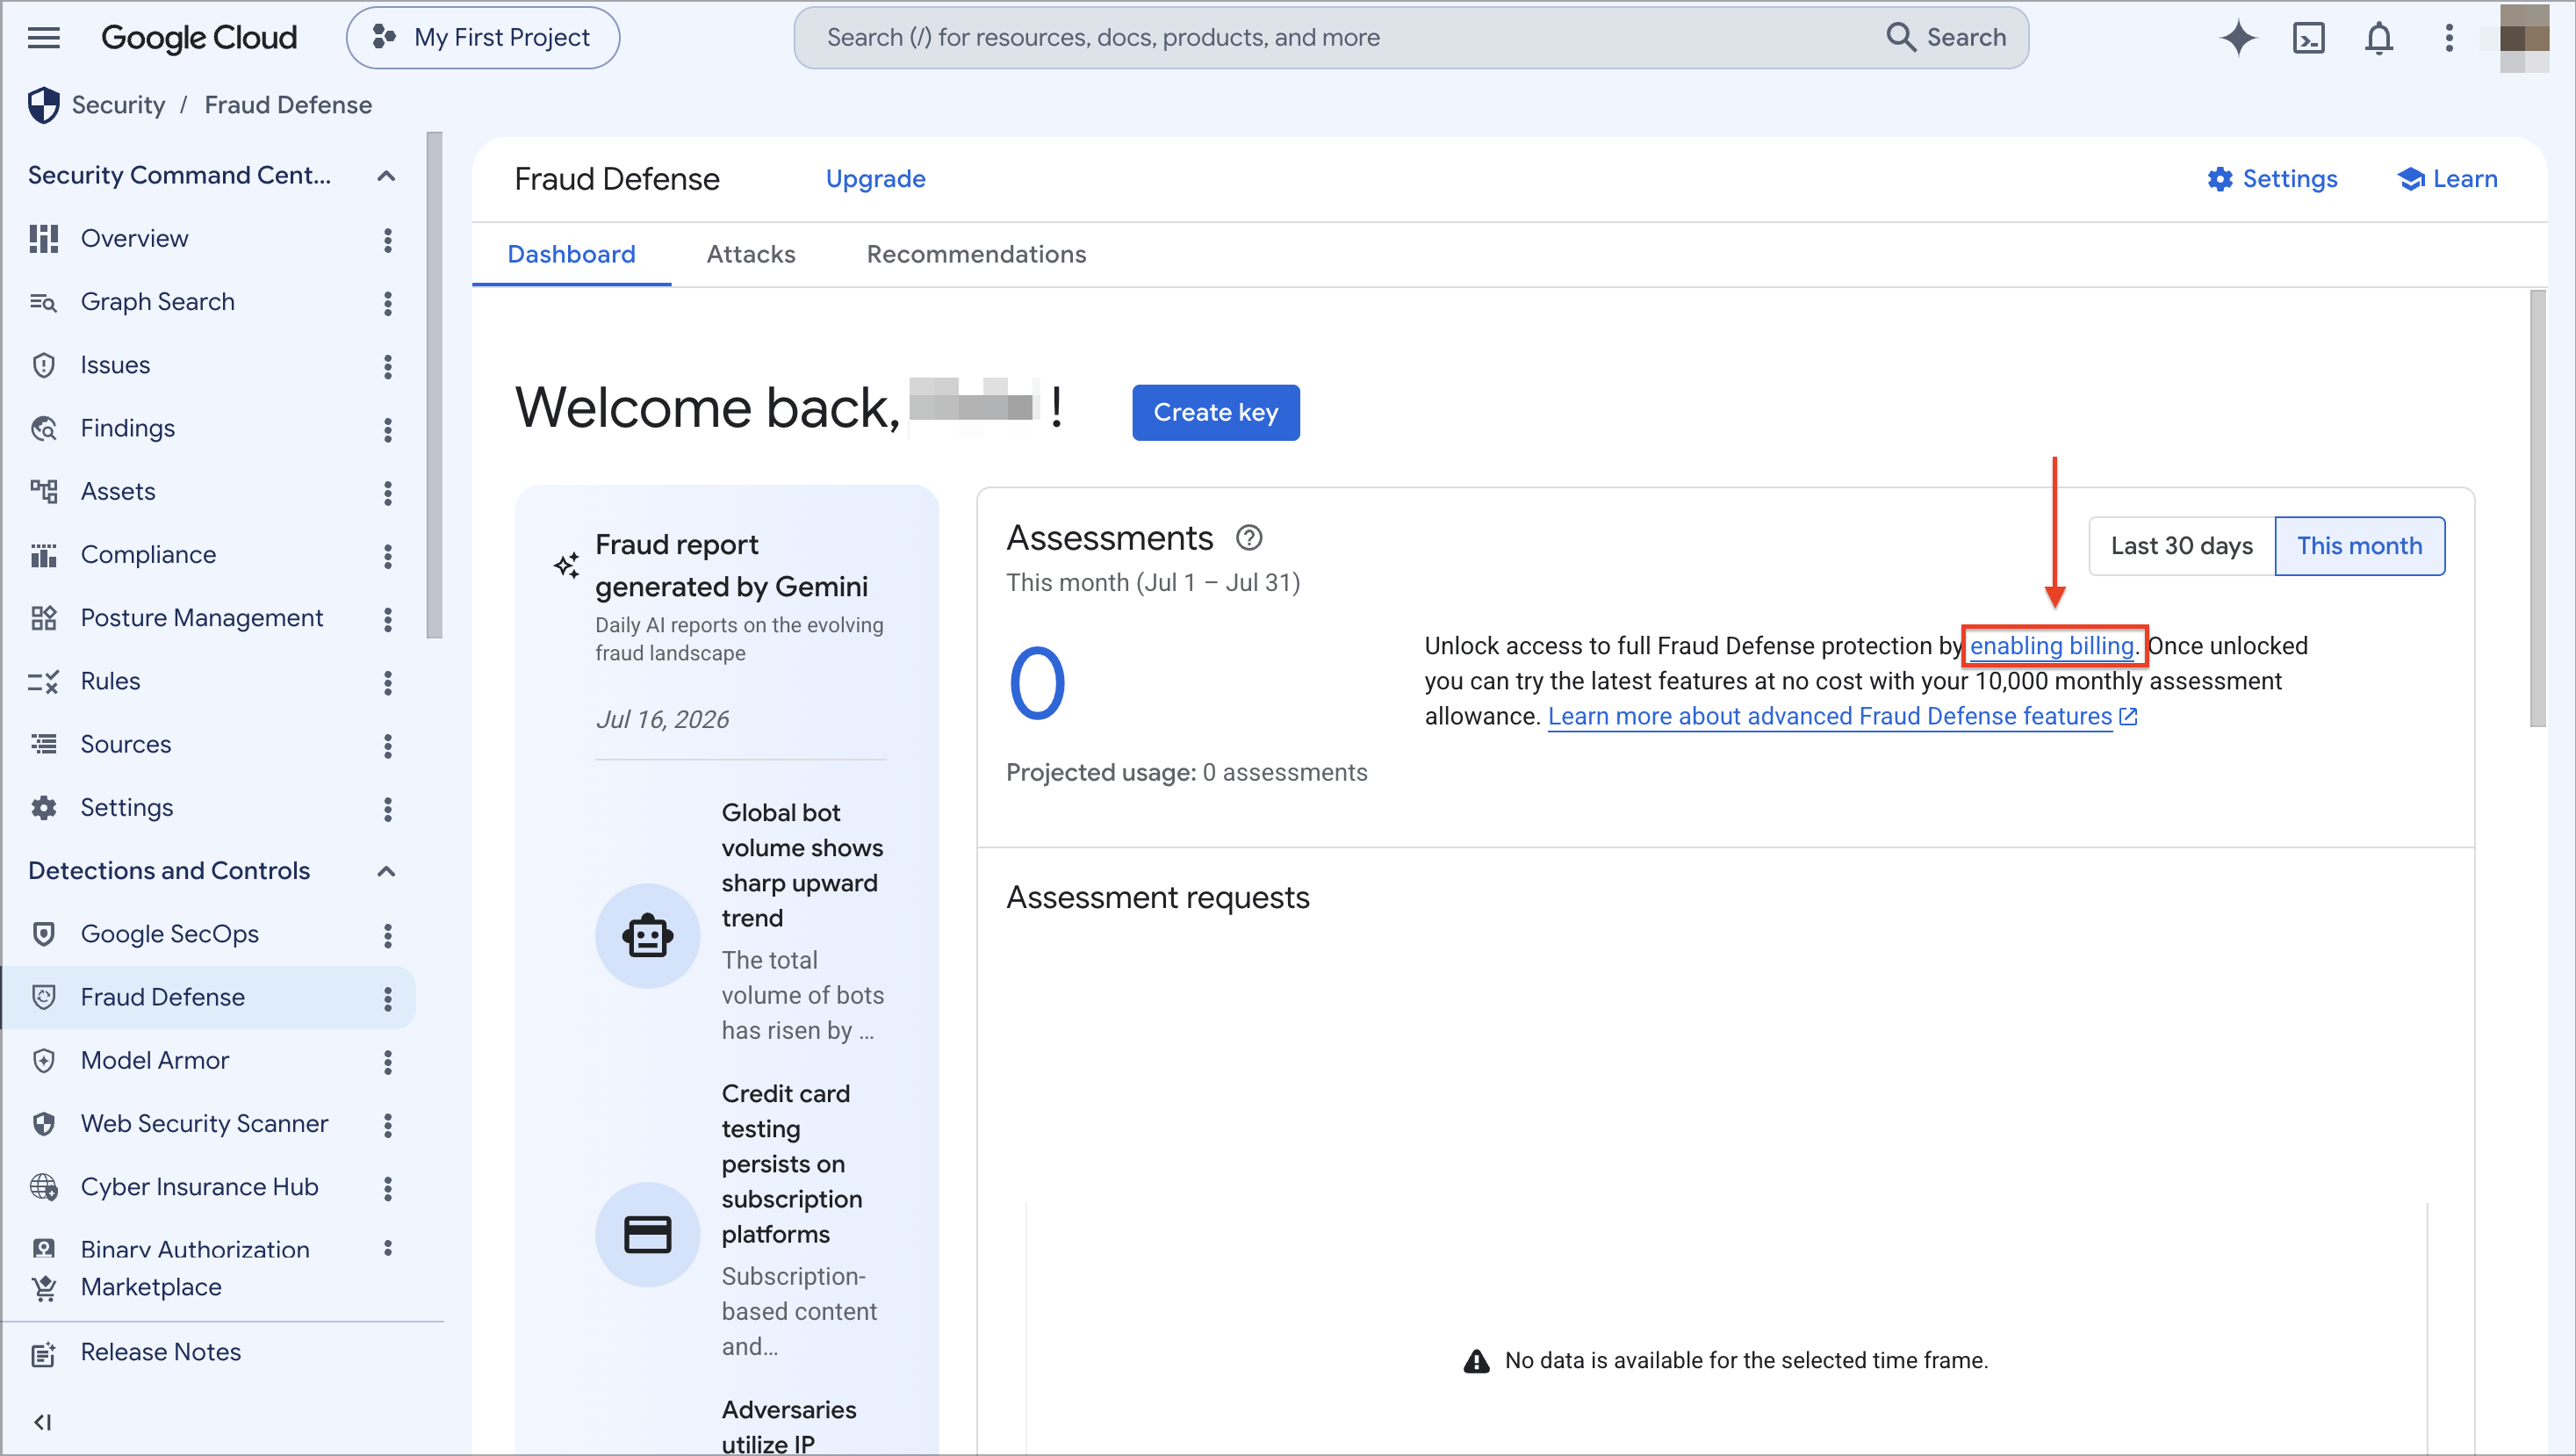Click the robot icon for Global bot volume

tap(647, 936)
